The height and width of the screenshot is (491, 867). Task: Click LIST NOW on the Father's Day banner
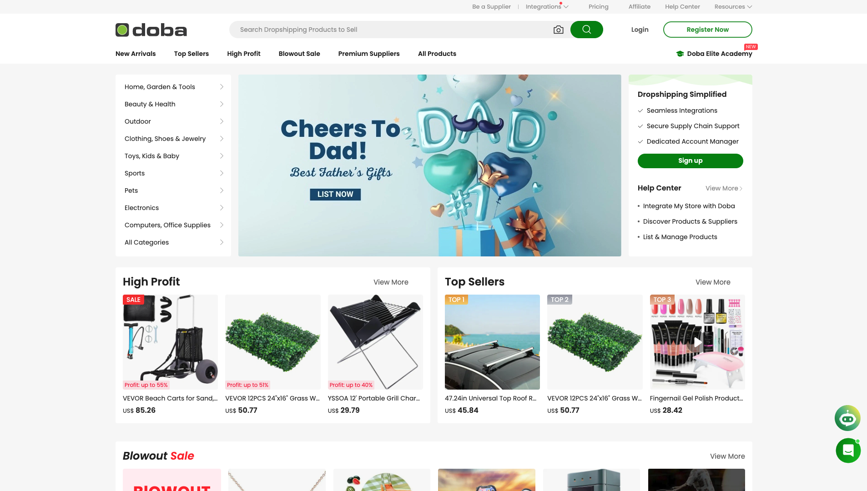pos(335,194)
